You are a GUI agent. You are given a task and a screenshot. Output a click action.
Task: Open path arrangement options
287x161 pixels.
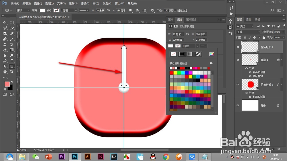[x=145, y=10]
